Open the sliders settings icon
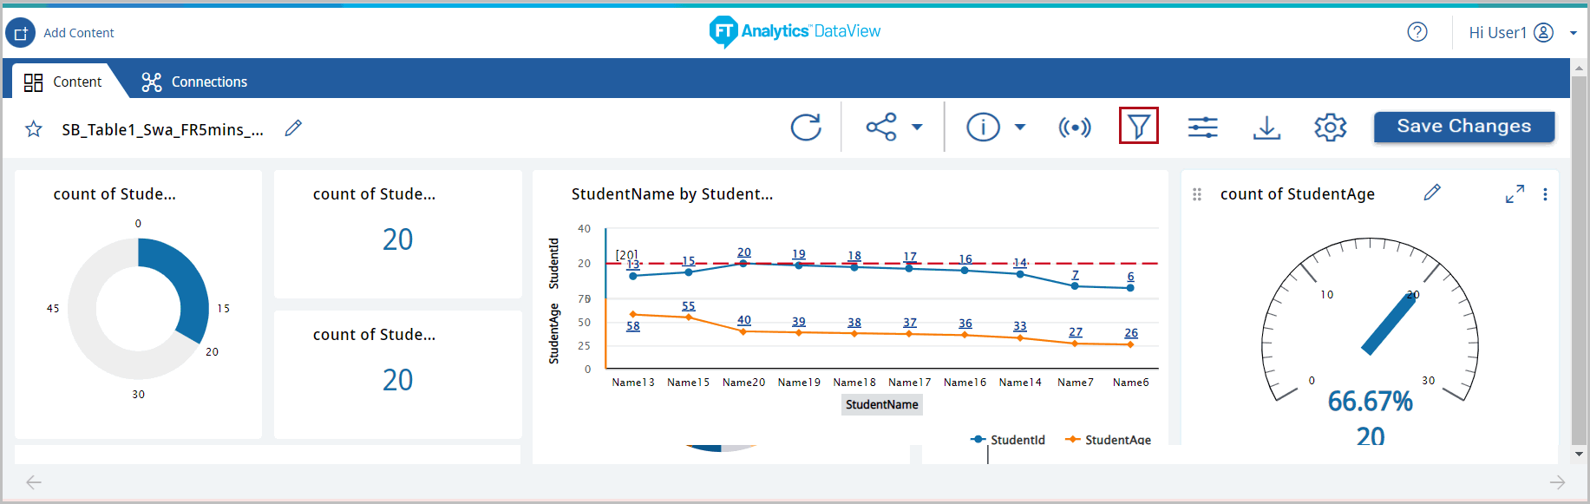 (1202, 128)
